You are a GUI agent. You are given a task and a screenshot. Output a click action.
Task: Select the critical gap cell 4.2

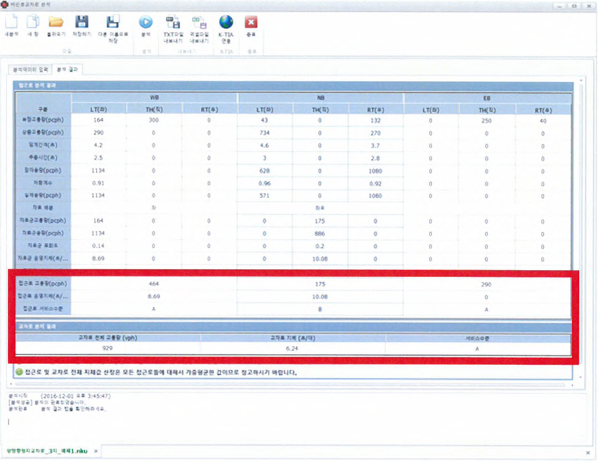[98, 145]
